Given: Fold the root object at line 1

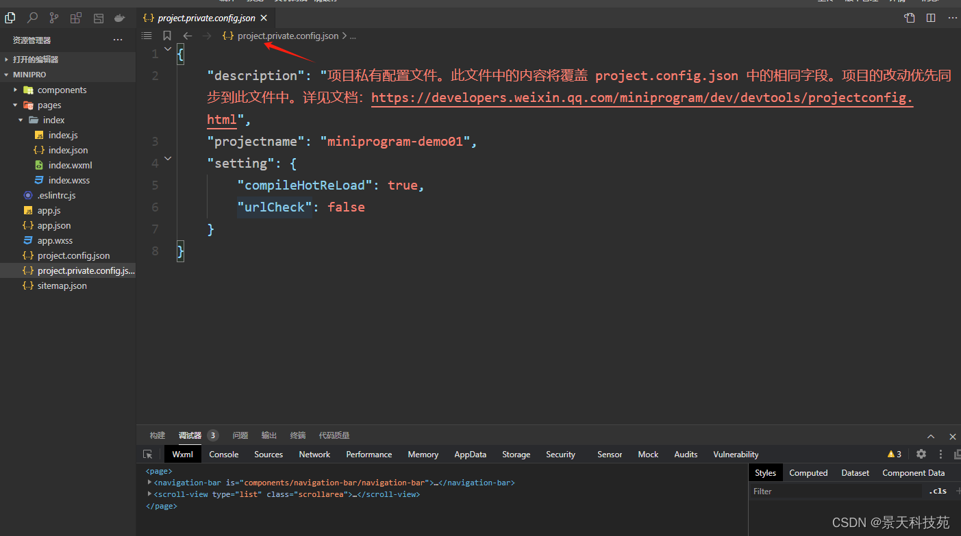Looking at the screenshot, I should 168,49.
